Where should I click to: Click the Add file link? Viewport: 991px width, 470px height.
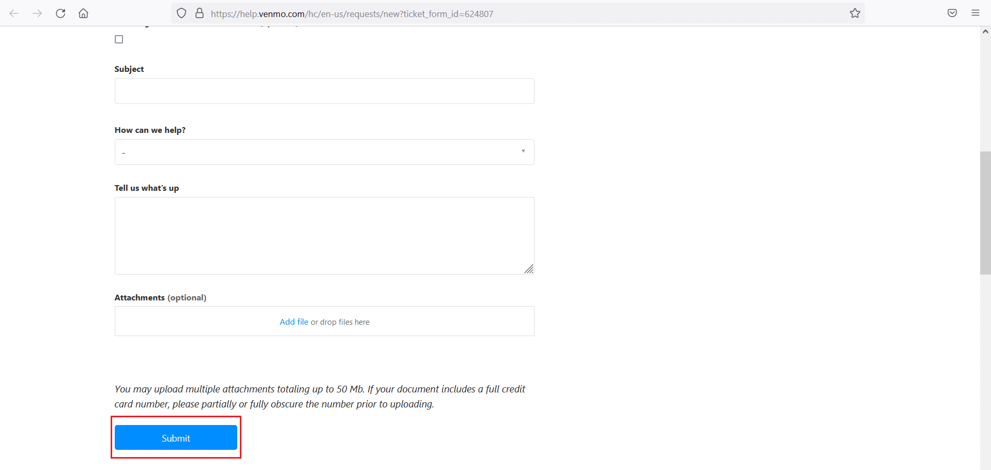point(294,321)
